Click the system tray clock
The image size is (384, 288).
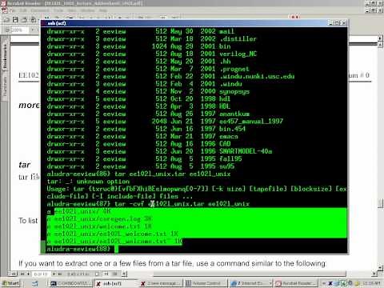click(371, 283)
